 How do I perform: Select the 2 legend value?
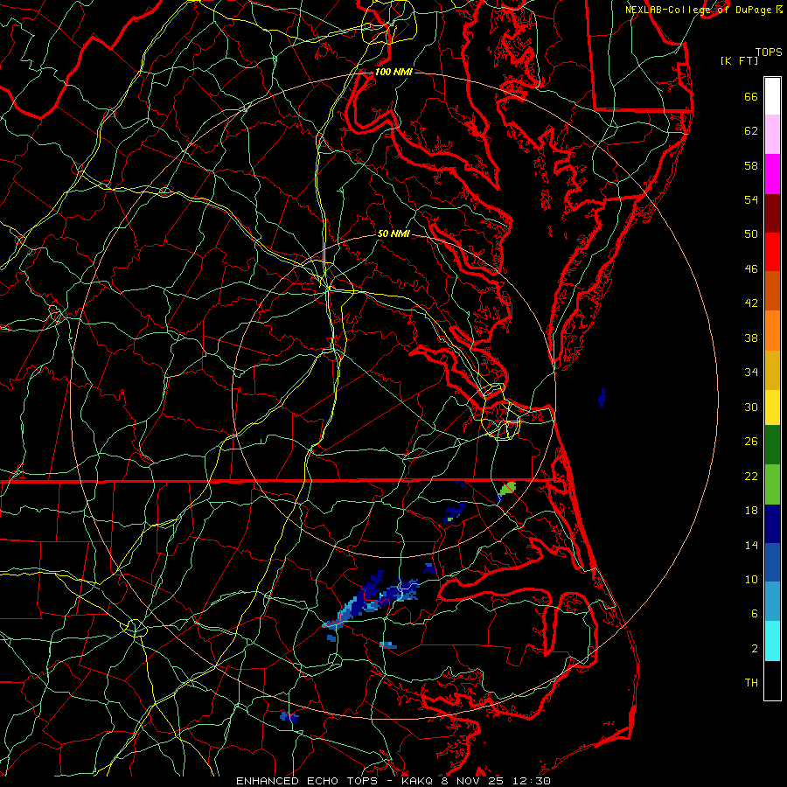click(755, 648)
